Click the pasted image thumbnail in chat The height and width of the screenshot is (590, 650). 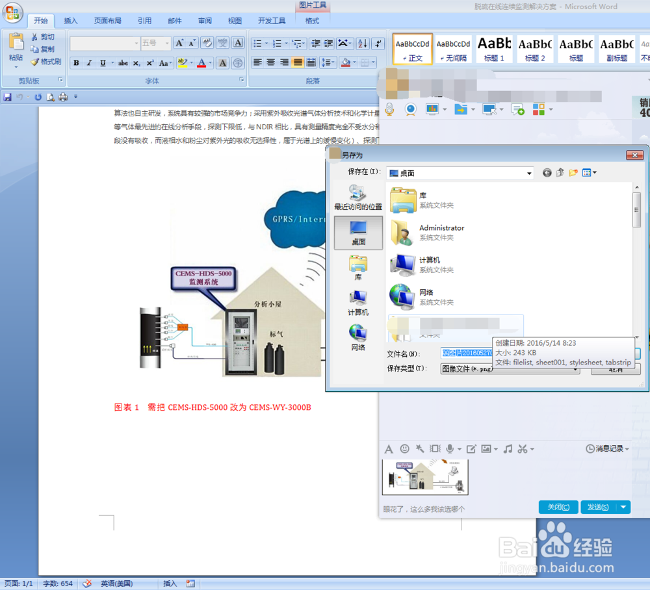[x=425, y=477]
